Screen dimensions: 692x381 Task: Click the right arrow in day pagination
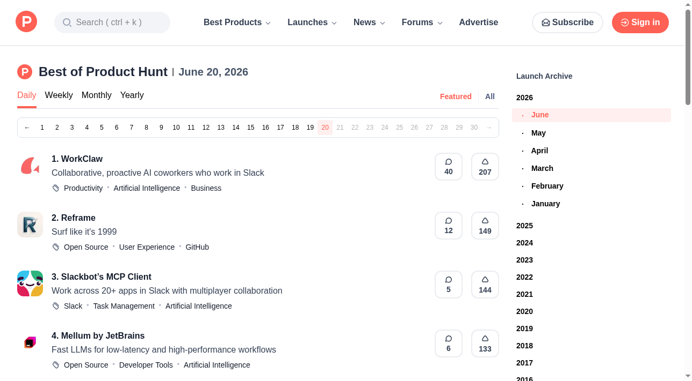[x=489, y=128]
